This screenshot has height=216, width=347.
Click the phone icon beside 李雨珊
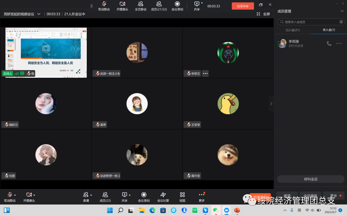tap(329, 44)
